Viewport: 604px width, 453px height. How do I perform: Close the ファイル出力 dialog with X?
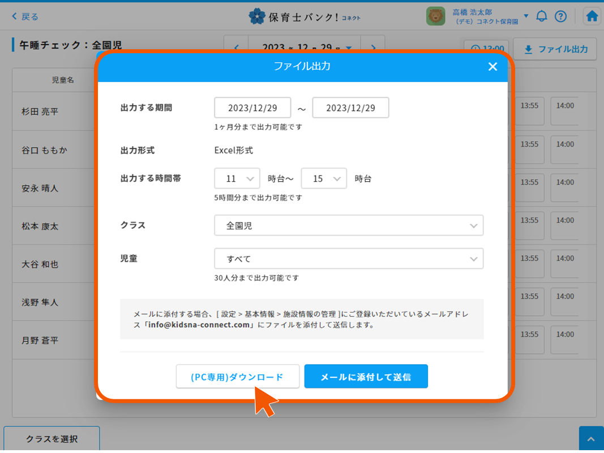[492, 67]
